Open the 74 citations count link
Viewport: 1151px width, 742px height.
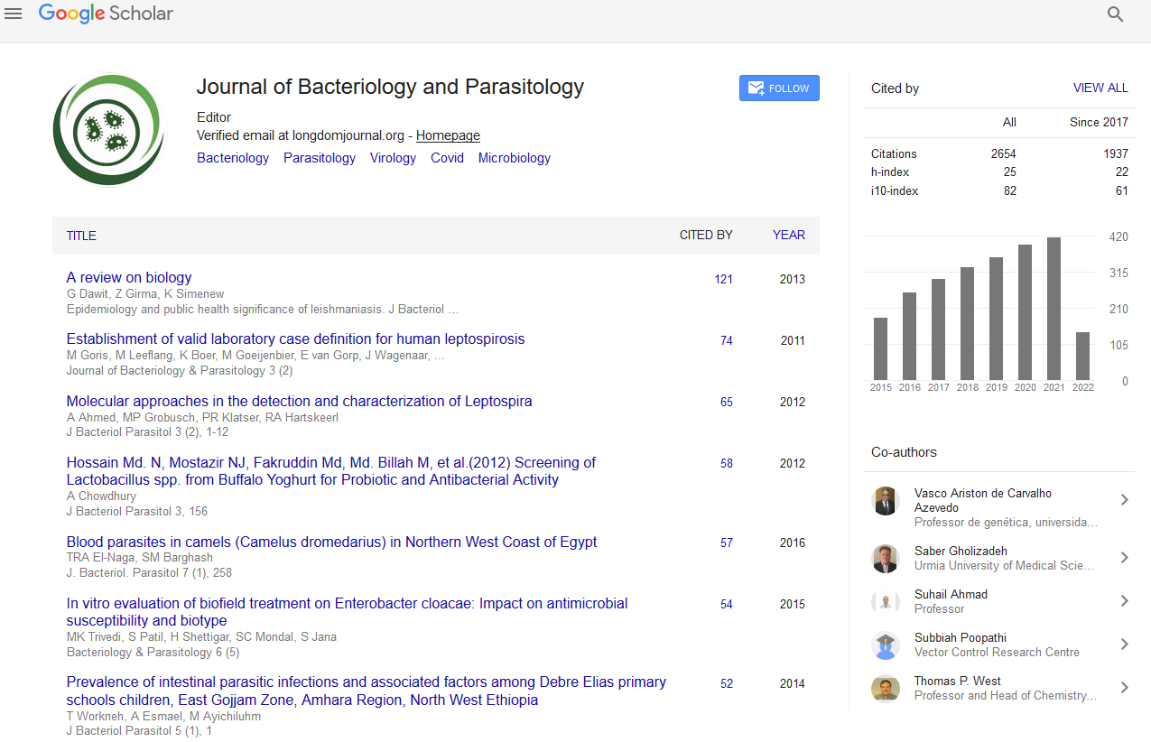click(727, 340)
